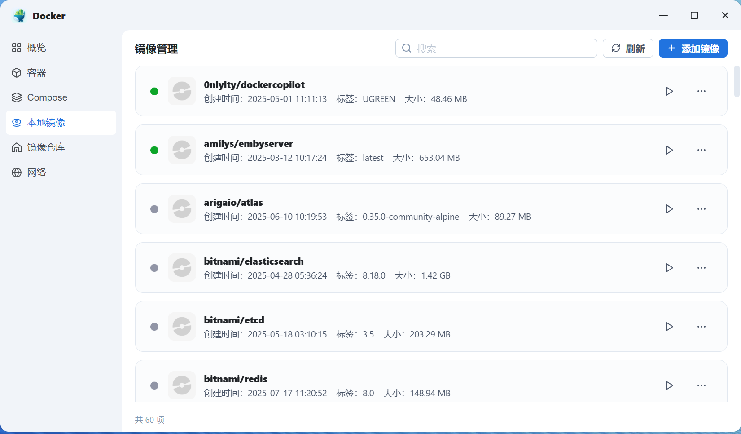Screen dimensions: 741x434
Task: Open the 概览 overview page
Action: click(37, 48)
